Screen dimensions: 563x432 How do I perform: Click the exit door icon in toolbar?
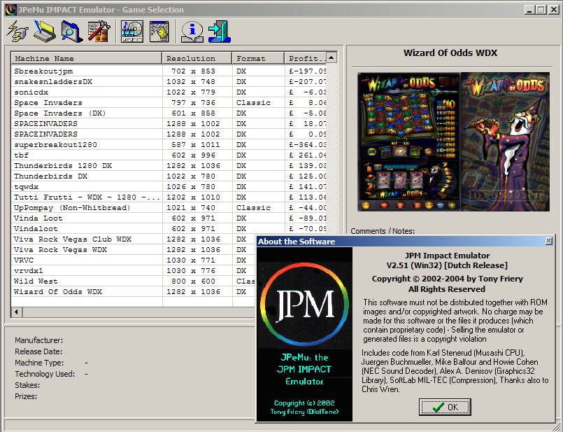(220, 32)
